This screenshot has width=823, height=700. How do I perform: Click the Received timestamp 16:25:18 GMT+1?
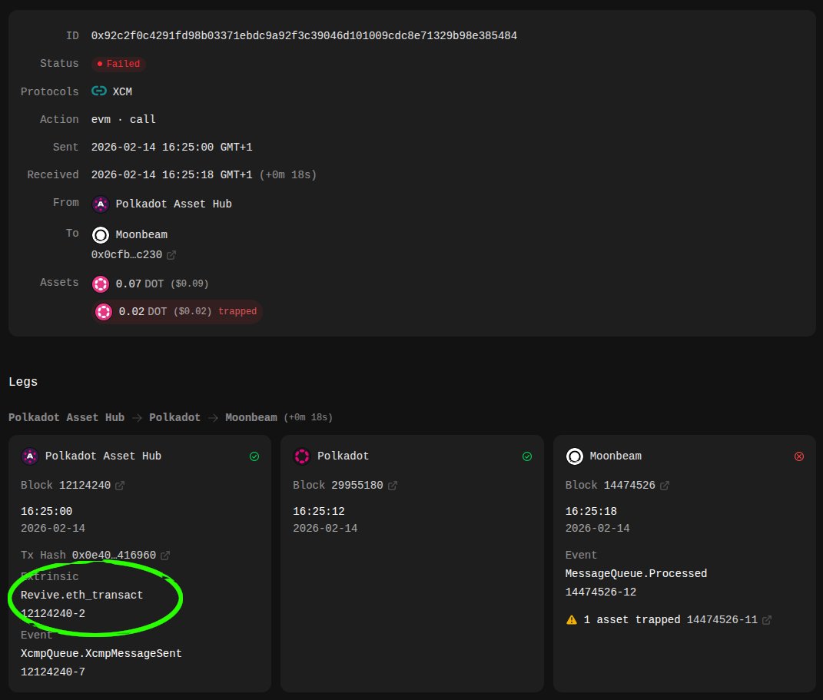(x=171, y=174)
